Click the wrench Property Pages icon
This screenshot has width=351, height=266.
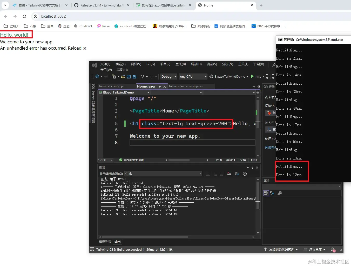click(280, 193)
